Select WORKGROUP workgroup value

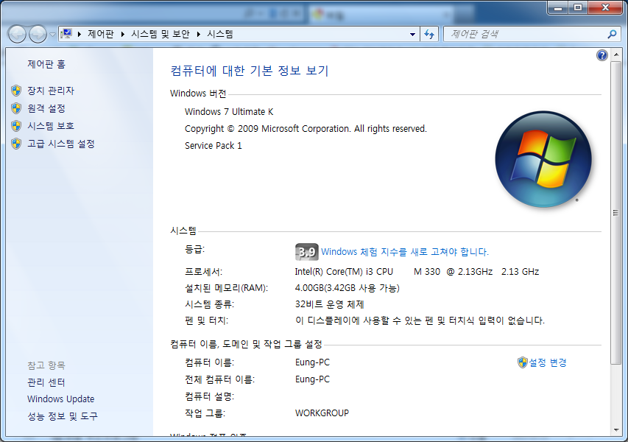coord(322,413)
